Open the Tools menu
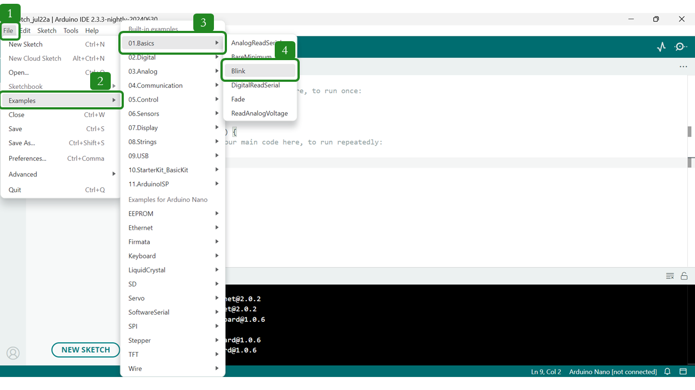Image resolution: width=695 pixels, height=390 pixels. click(x=71, y=31)
